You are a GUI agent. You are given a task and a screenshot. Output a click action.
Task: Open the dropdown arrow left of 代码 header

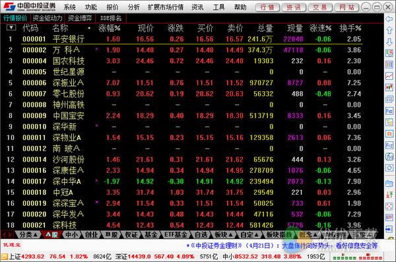pos(11,27)
